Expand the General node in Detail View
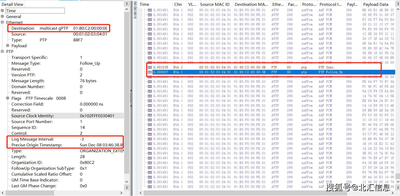 tap(2, 16)
